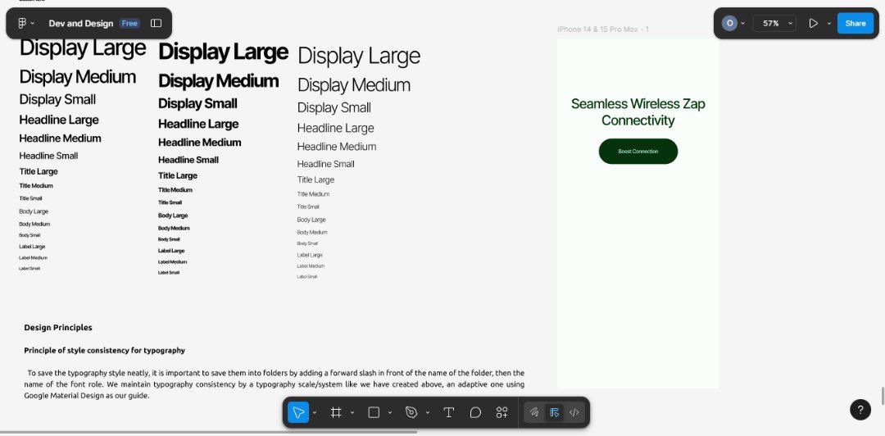Select the Move tool
This screenshot has height=436, width=885.
point(298,412)
